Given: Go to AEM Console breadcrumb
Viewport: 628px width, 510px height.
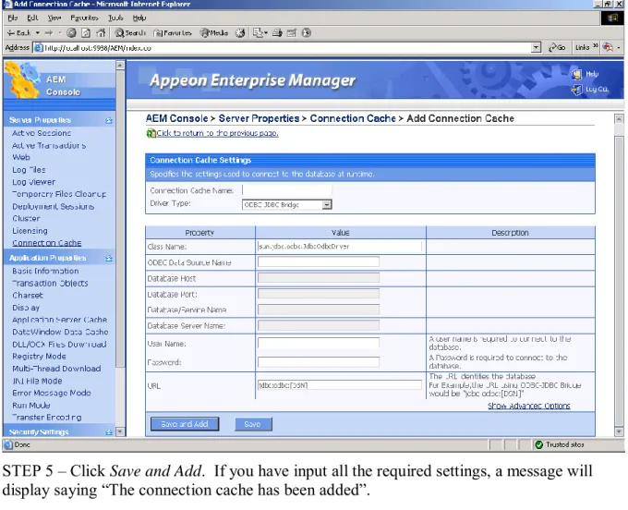Looking at the screenshot, I should click(x=176, y=118).
